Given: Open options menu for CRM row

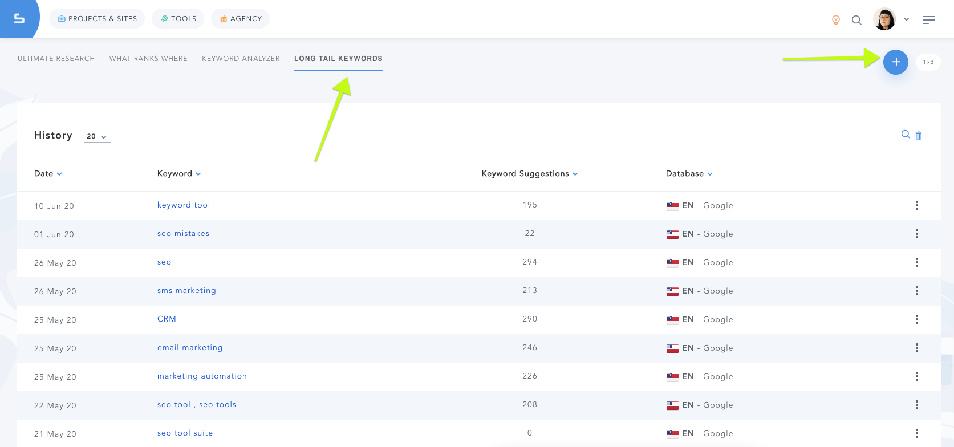Looking at the screenshot, I should (x=917, y=319).
